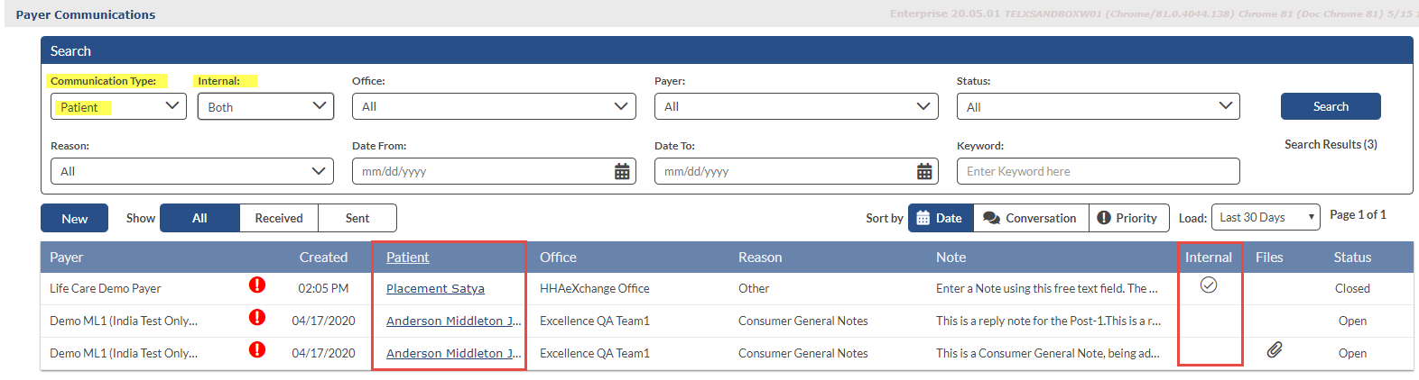The image size is (1419, 380).
Task: Show only Received communications
Action: 279,218
